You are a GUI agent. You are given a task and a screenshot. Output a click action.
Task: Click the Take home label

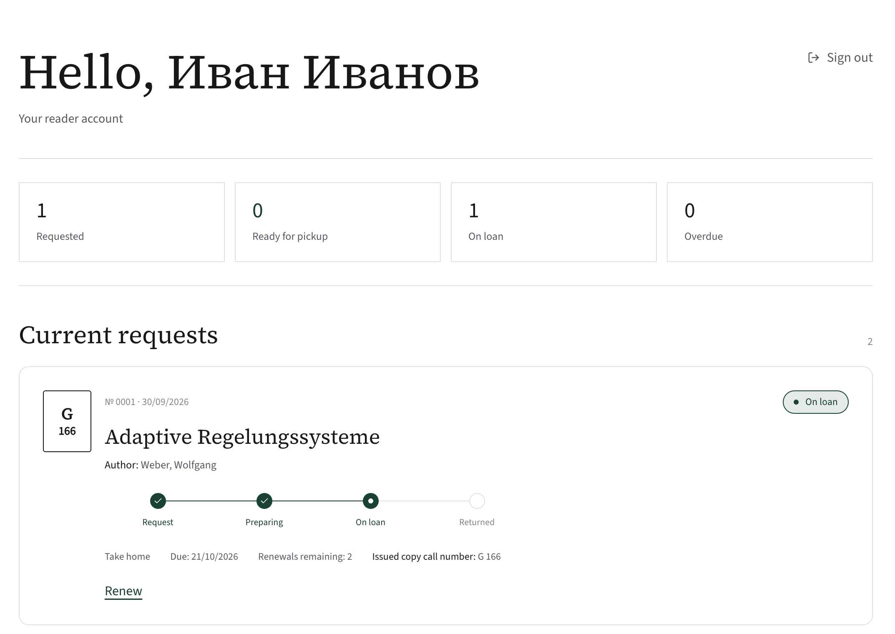point(127,556)
